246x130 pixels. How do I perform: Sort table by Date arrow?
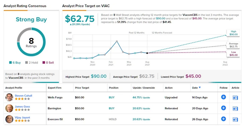[x=200, y=88]
